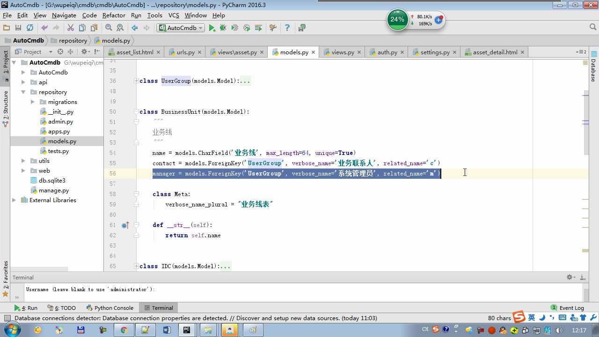Open the Project panel gear options dropdown
This screenshot has height=337, width=599.
pyautogui.click(x=85, y=52)
